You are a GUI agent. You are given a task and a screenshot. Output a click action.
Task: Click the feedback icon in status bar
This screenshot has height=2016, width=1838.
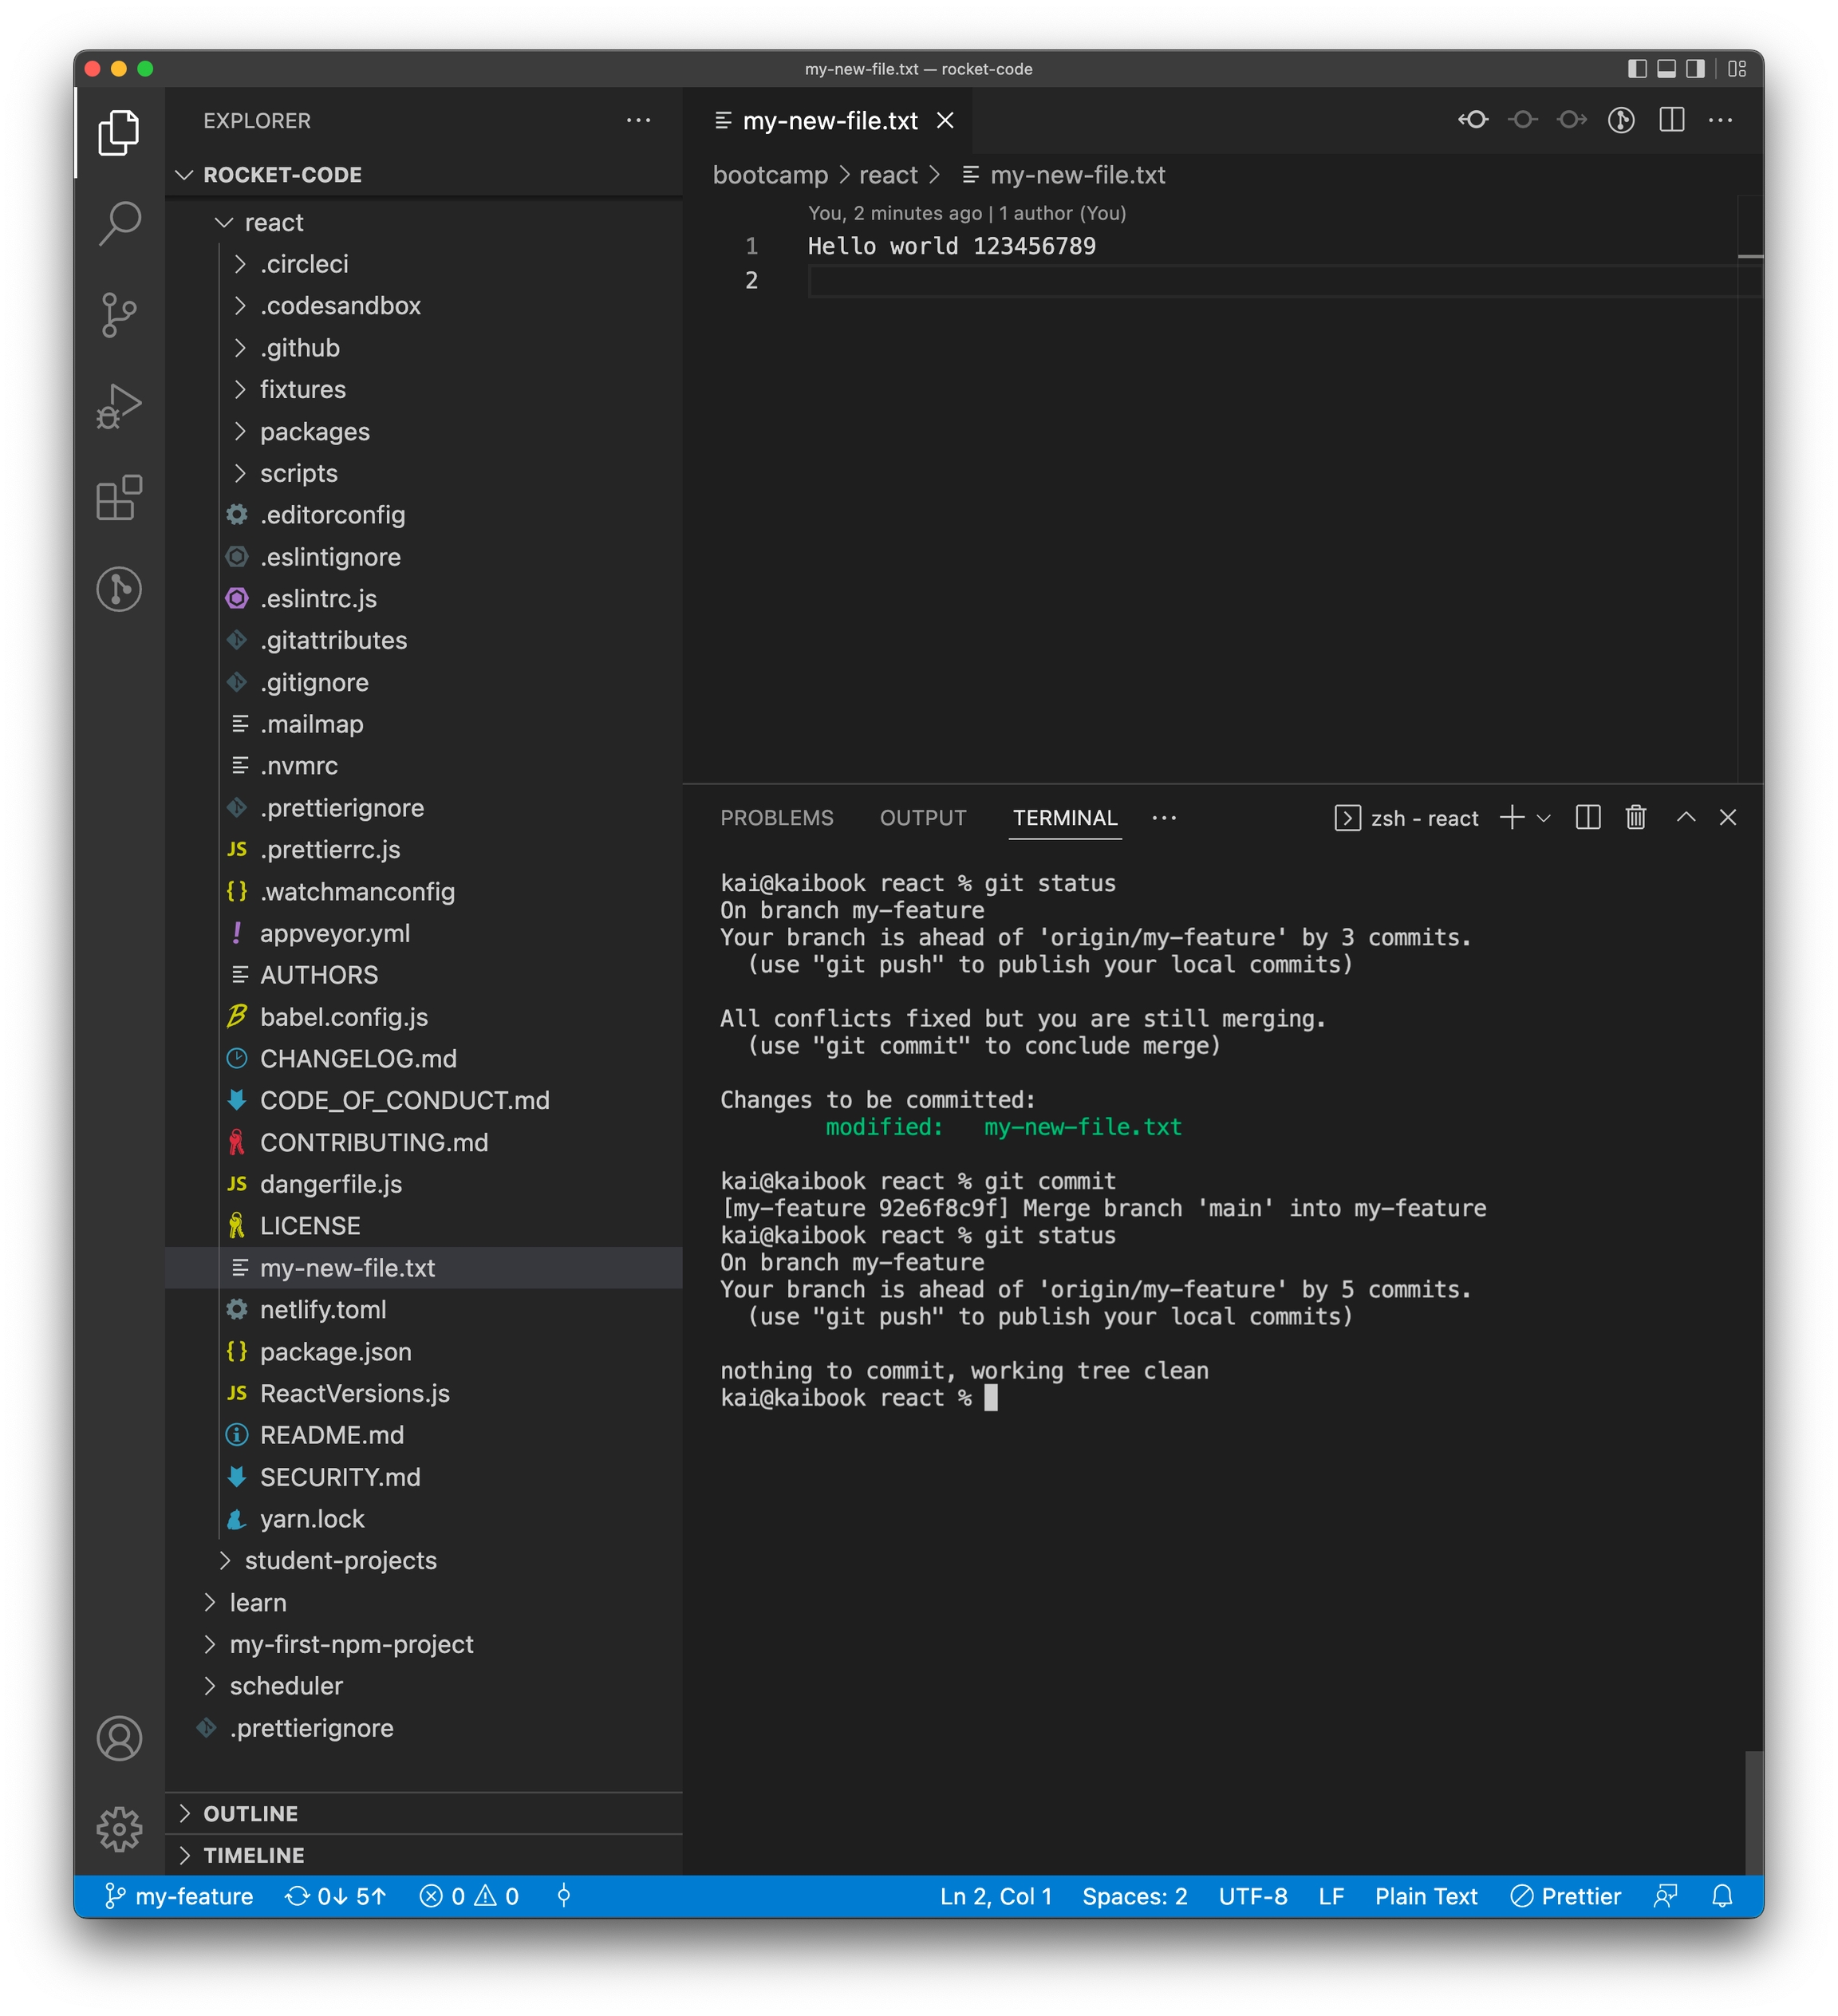pyautogui.click(x=1666, y=1897)
